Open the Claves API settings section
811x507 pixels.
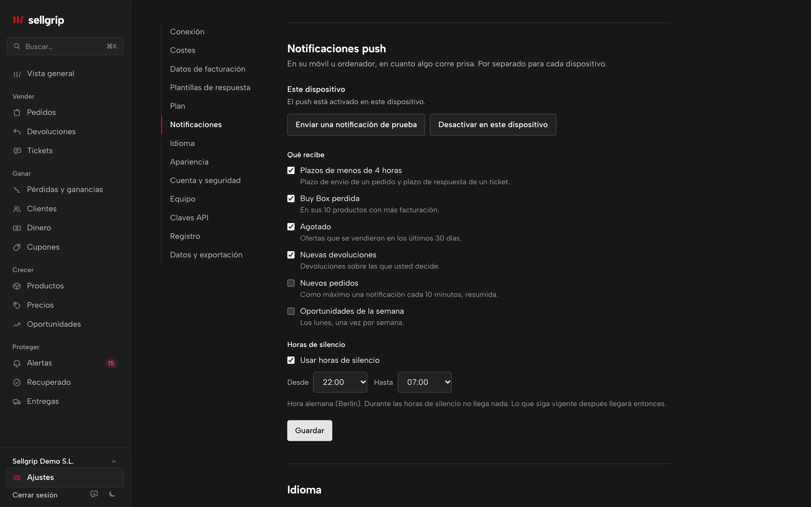189,218
